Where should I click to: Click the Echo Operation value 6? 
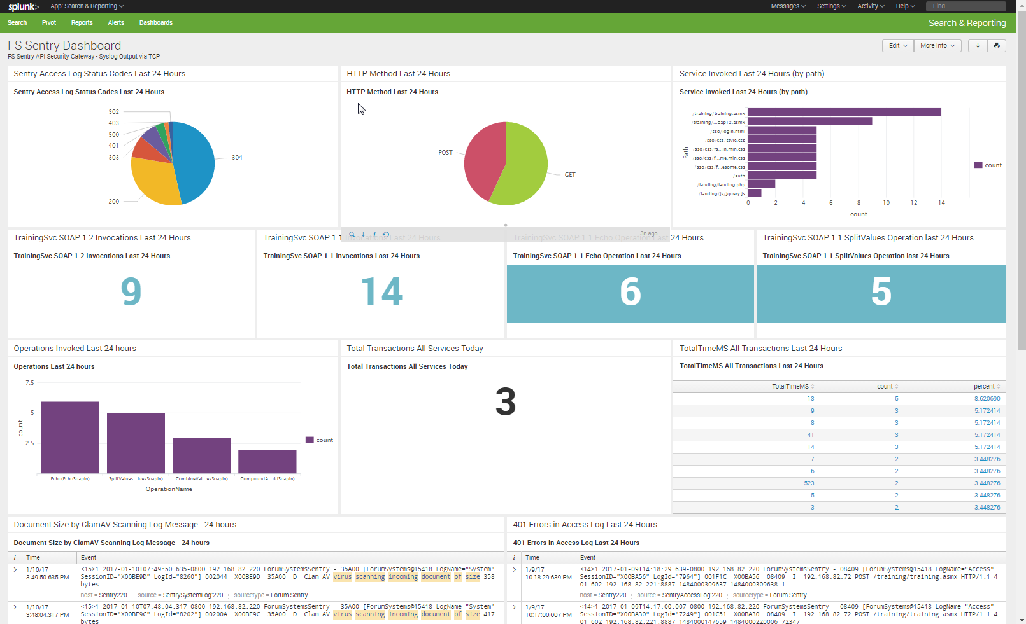[631, 291]
